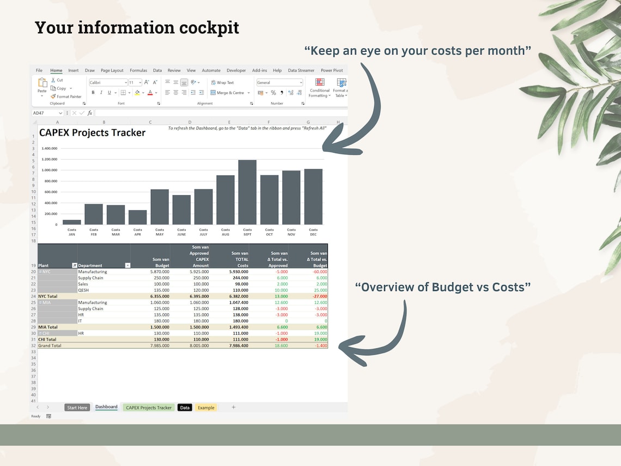Select the Format Painter tool
The width and height of the screenshot is (621, 466).
coord(66,96)
